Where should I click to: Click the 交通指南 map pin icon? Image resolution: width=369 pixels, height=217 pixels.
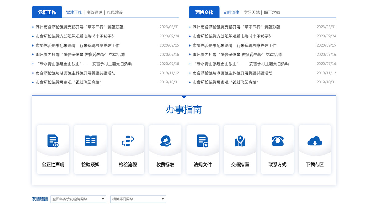coord(240,141)
